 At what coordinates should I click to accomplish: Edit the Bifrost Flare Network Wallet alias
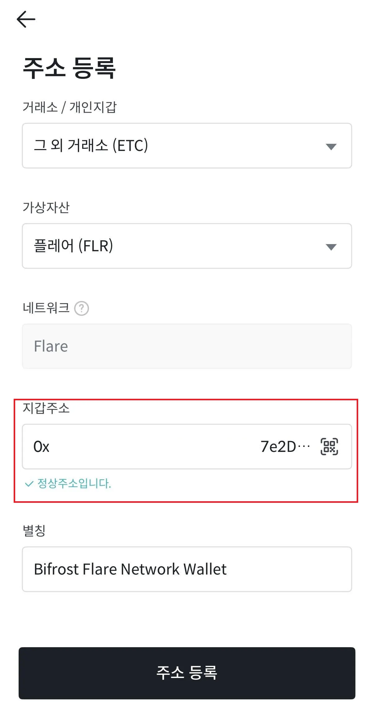pos(130,569)
